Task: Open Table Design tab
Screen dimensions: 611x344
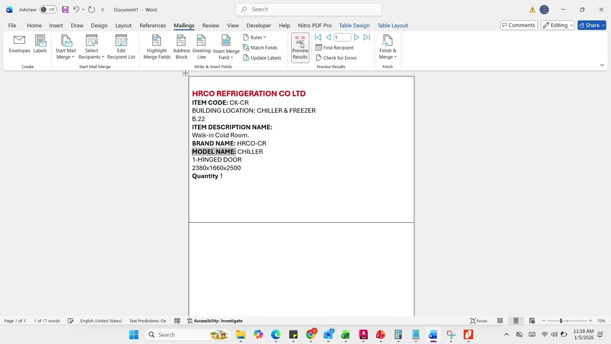Action: (x=354, y=25)
